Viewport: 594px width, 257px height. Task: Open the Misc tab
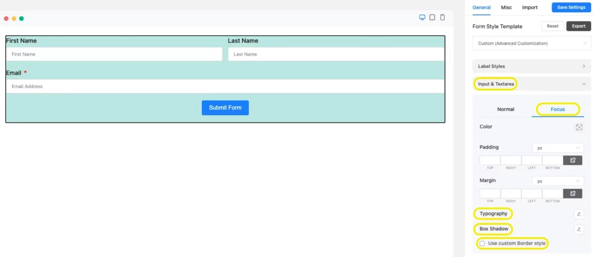[x=506, y=8]
